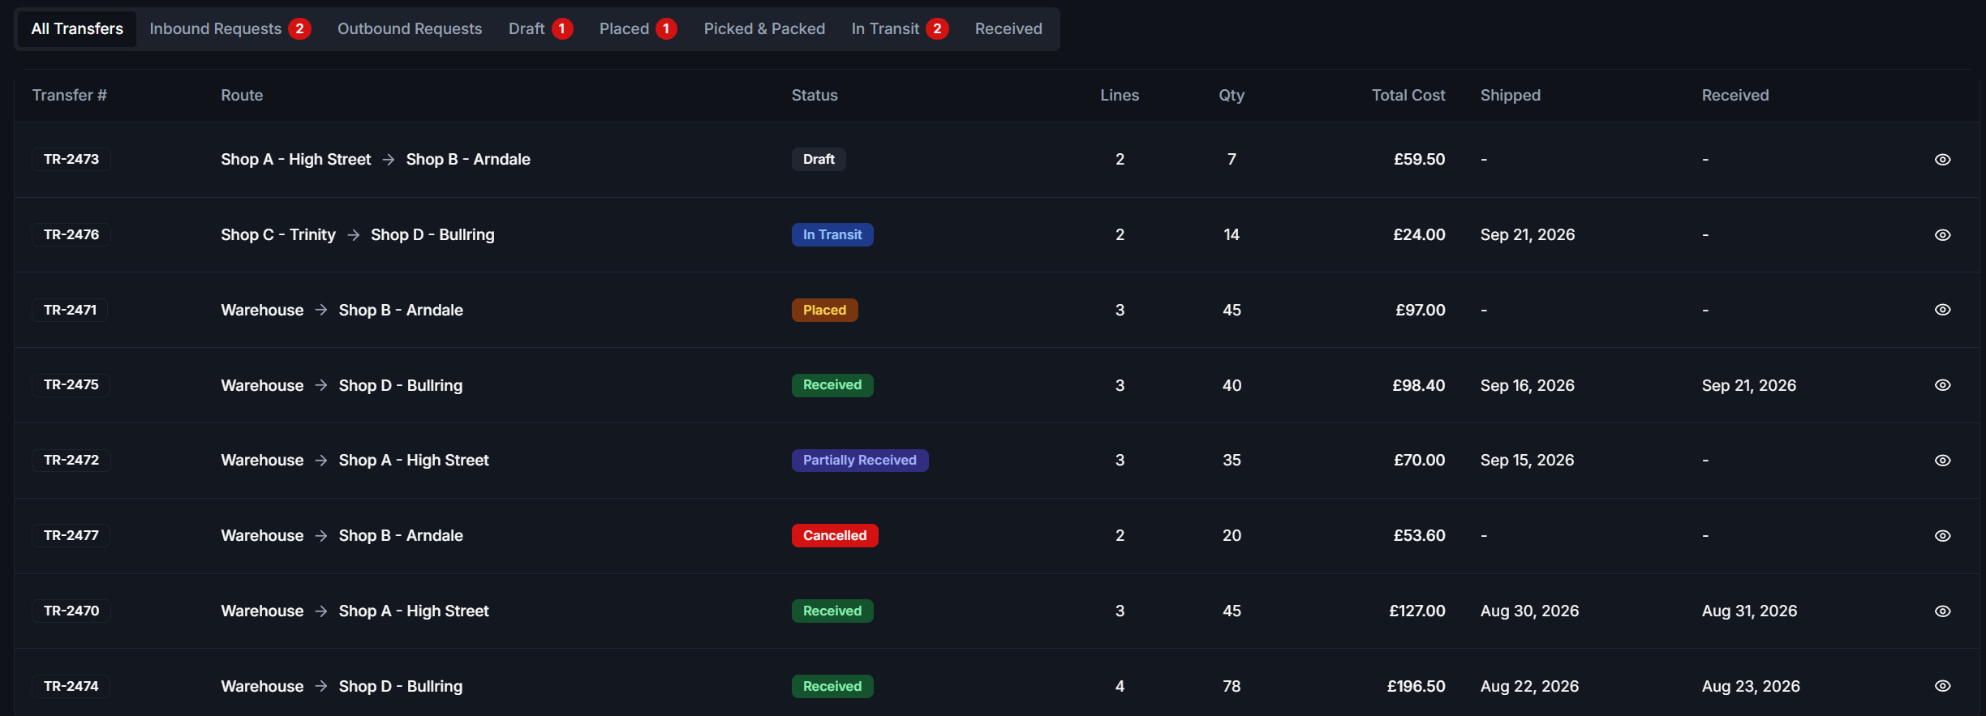Click the Transfer # column header
The height and width of the screenshot is (716, 1986).
(70, 96)
